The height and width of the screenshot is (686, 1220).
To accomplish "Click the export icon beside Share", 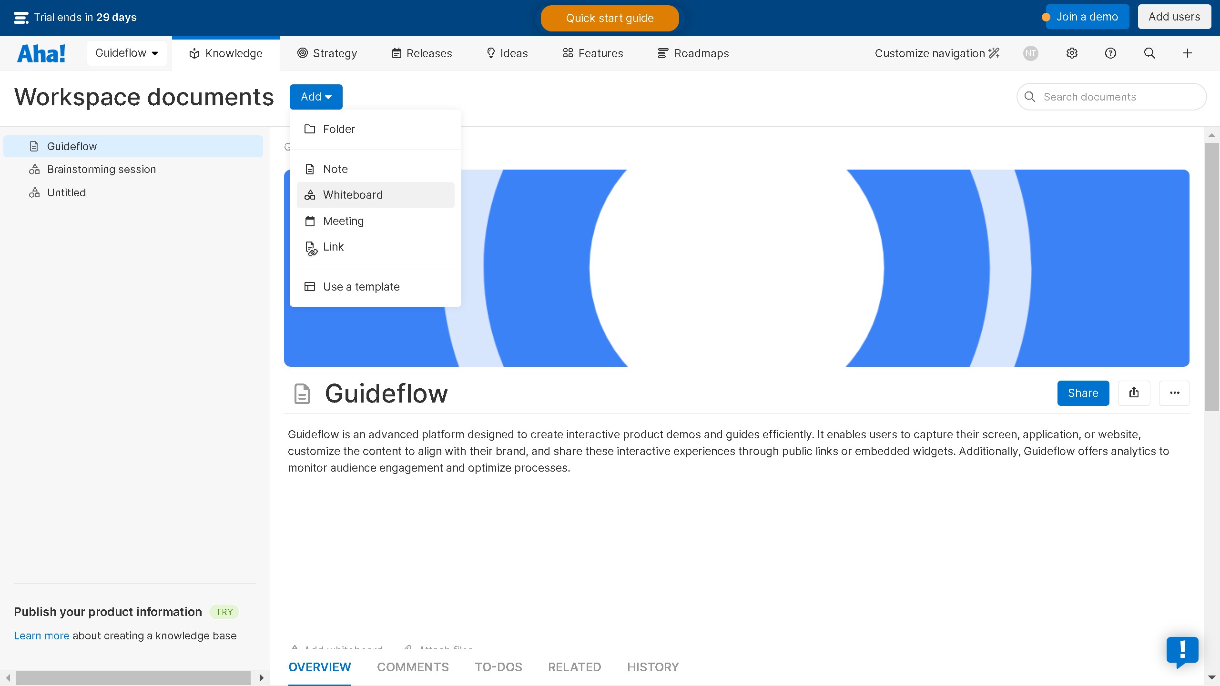I will point(1134,393).
